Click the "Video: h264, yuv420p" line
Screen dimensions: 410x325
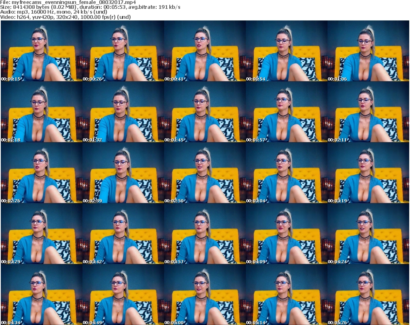click(x=65, y=17)
